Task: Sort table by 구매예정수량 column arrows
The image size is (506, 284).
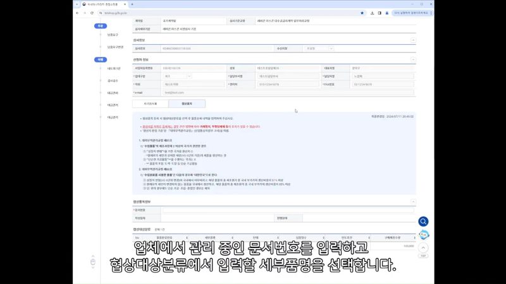Action: [415, 238]
